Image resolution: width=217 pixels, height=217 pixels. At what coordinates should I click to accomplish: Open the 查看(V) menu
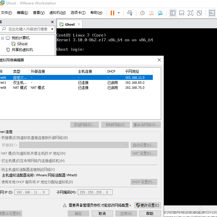[39, 13]
